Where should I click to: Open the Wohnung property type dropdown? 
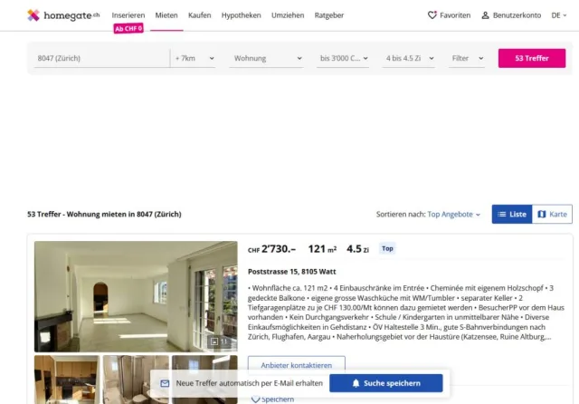point(267,58)
